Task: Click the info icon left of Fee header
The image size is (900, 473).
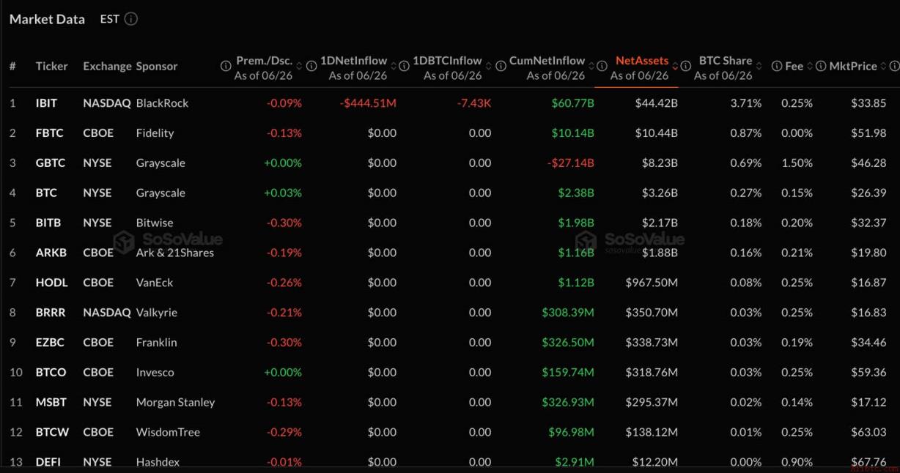Action: pyautogui.click(x=777, y=66)
